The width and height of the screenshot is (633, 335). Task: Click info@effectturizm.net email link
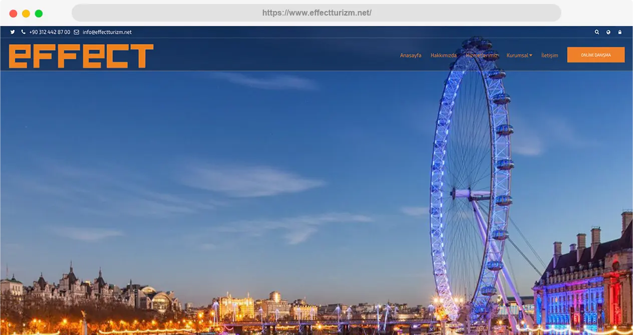pos(107,32)
